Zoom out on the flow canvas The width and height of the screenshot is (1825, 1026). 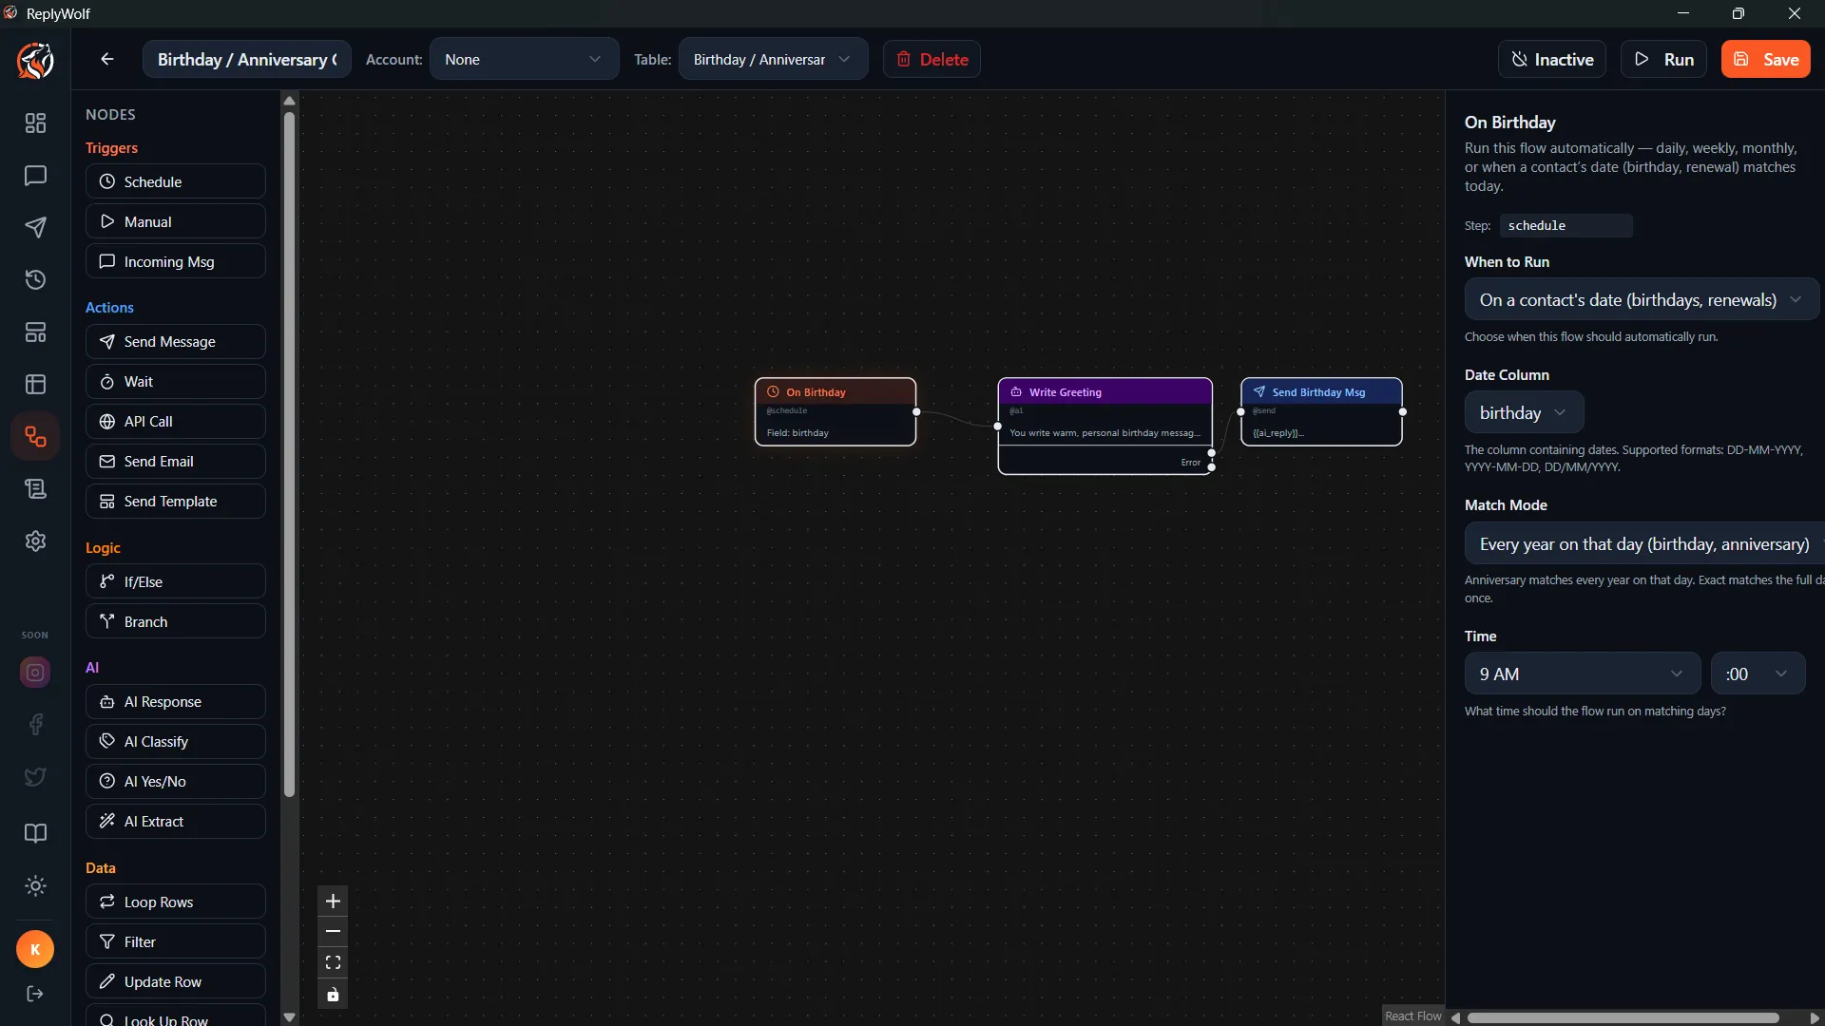pos(333,932)
